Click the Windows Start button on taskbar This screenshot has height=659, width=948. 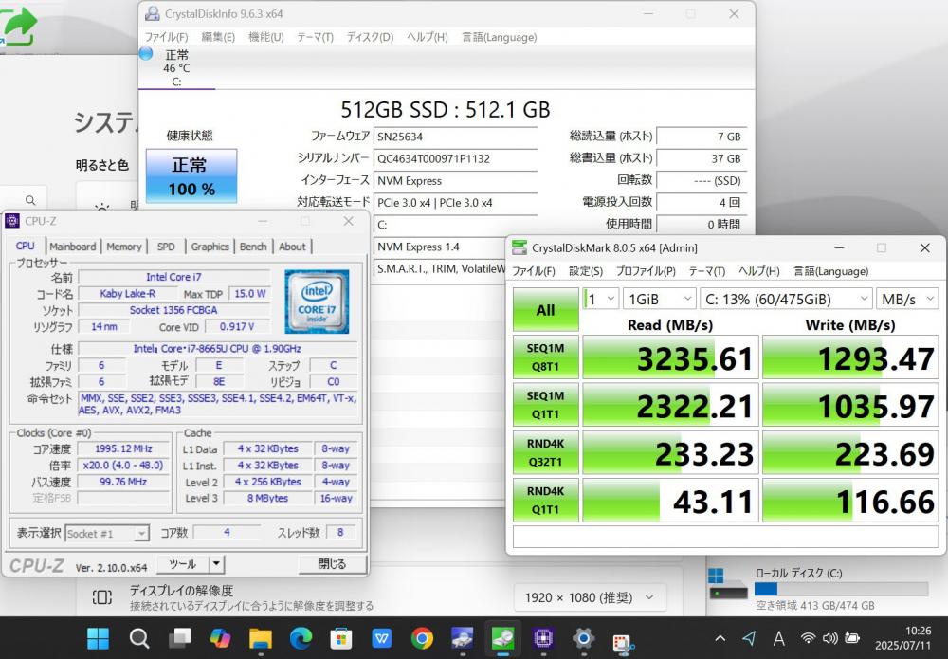[98, 638]
